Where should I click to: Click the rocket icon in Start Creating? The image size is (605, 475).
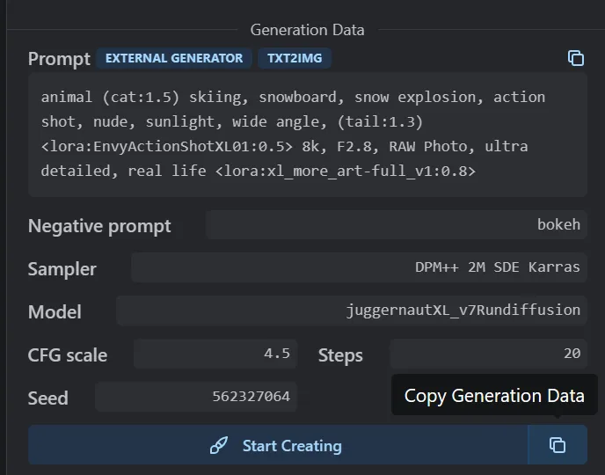pyautogui.click(x=219, y=446)
